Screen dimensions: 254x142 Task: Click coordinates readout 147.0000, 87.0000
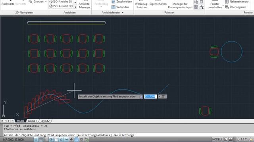13,140
